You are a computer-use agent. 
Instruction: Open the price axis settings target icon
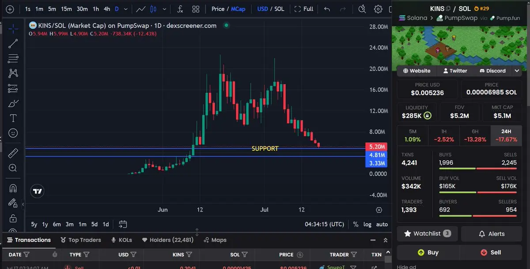click(379, 209)
